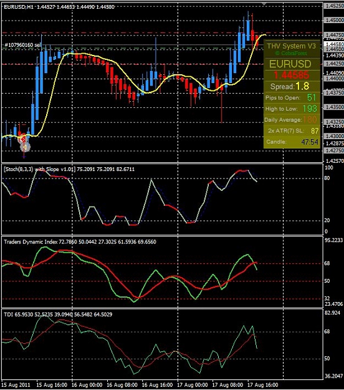Select the yellow arrow in gray circle
344x390 pixels.
[x=25, y=147]
